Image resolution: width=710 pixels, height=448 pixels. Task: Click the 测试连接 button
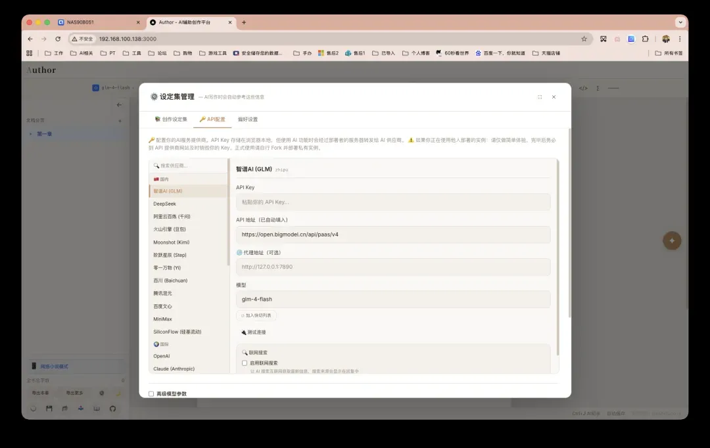(254, 332)
